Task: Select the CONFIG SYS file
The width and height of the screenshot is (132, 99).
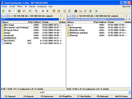Action: coord(33,43)
